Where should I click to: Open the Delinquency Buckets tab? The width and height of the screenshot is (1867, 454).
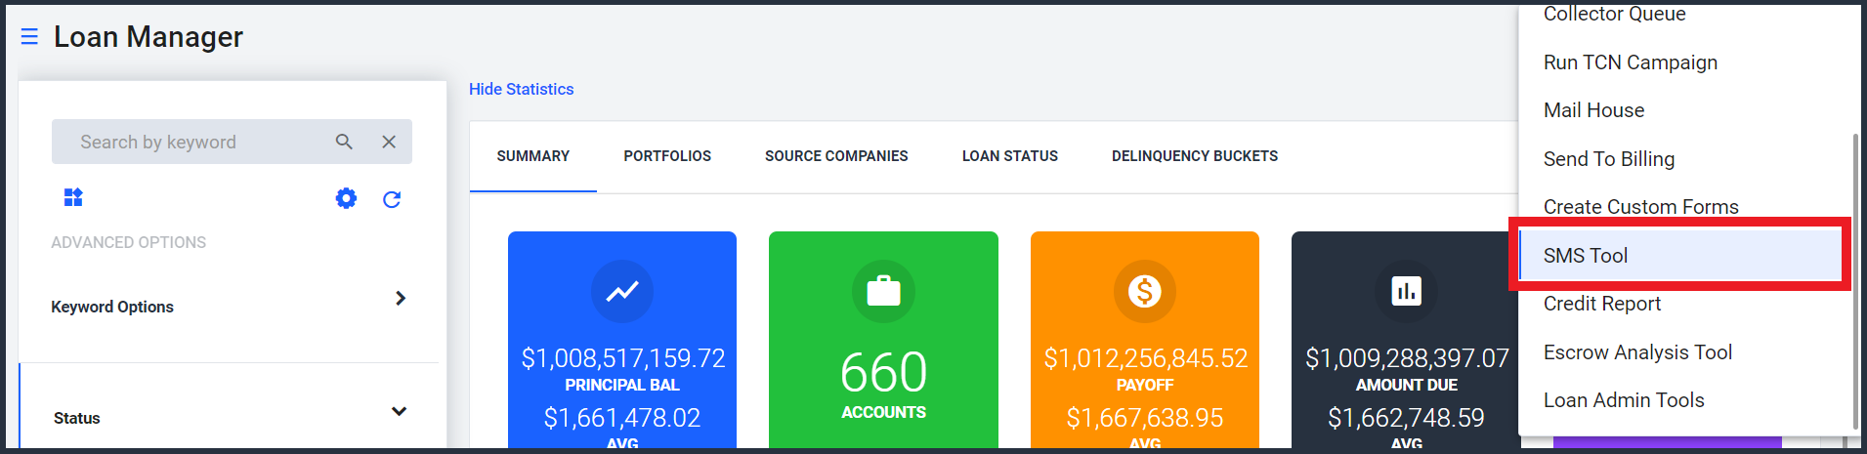1195,156
